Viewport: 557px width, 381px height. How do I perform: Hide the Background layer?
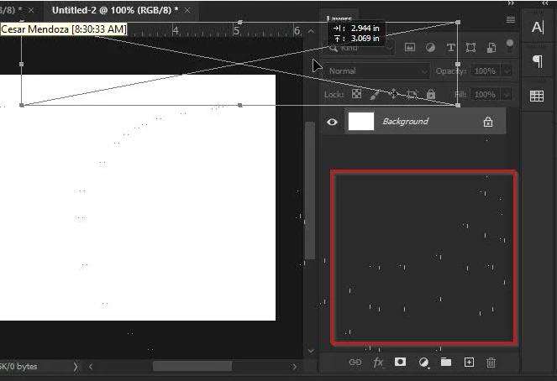pos(332,122)
